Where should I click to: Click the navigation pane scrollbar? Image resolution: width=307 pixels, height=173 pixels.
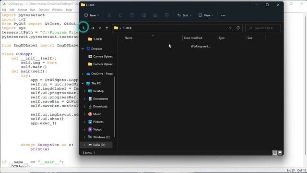point(115,107)
